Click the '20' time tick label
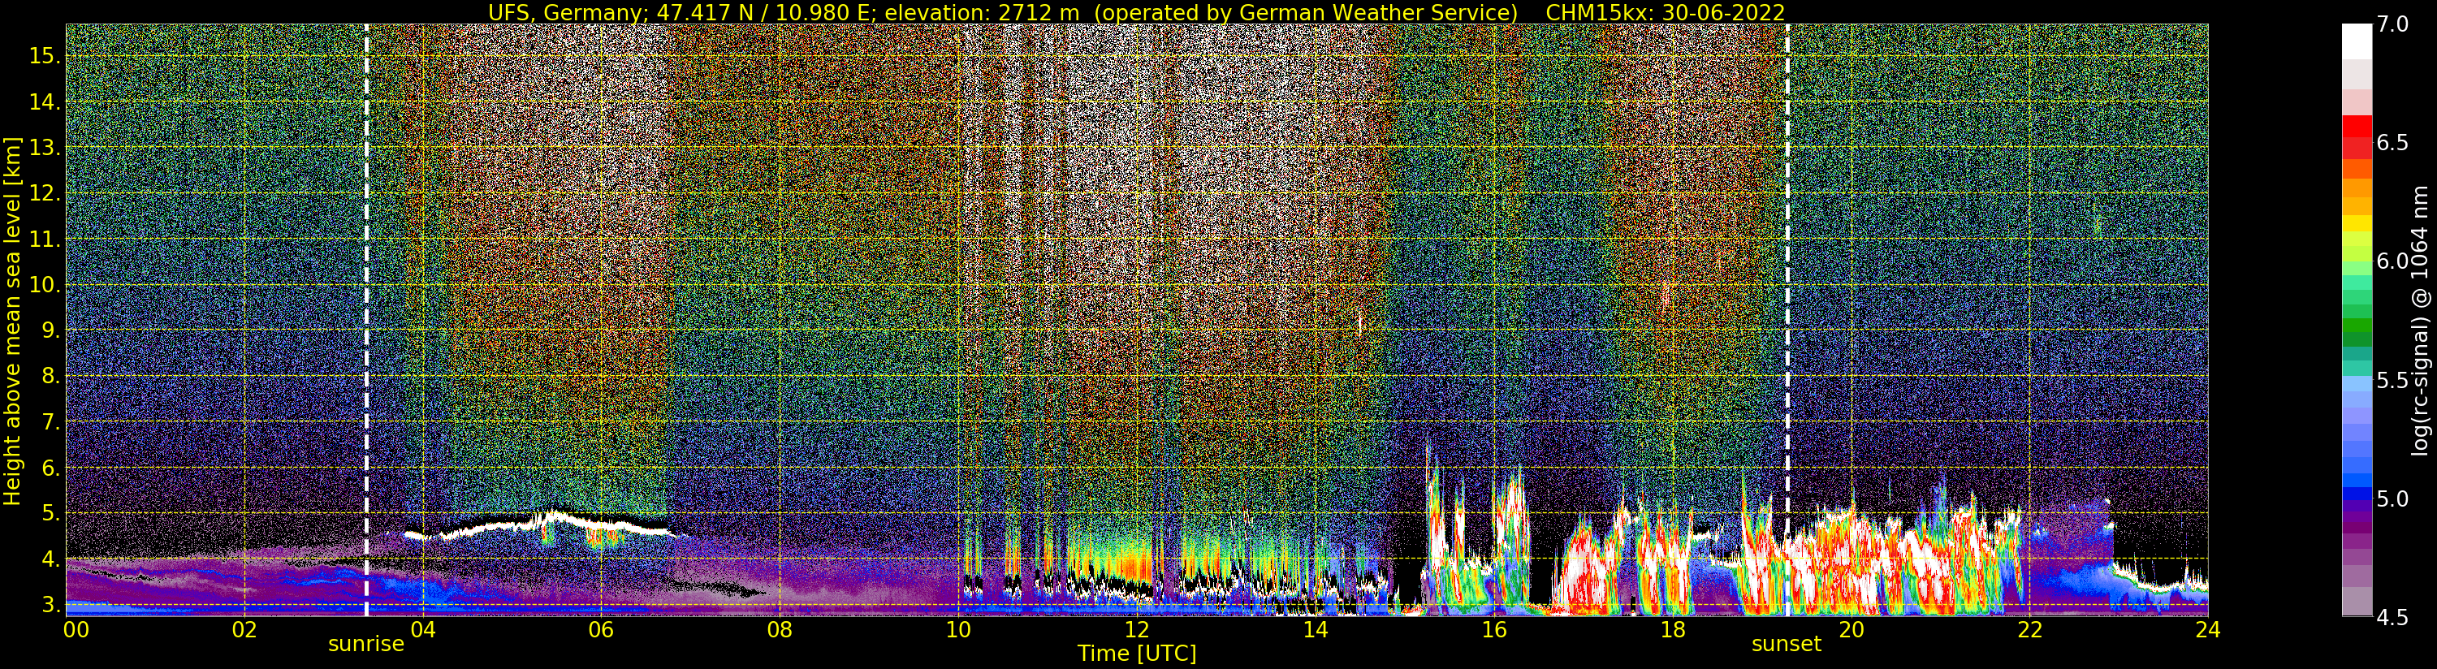The height and width of the screenshot is (669, 2437). pyautogui.click(x=1851, y=629)
